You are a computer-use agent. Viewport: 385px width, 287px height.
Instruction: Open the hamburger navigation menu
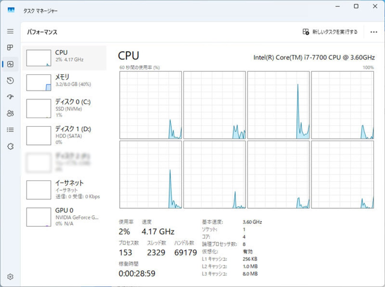pyautogui.click(x=10, y=31)
